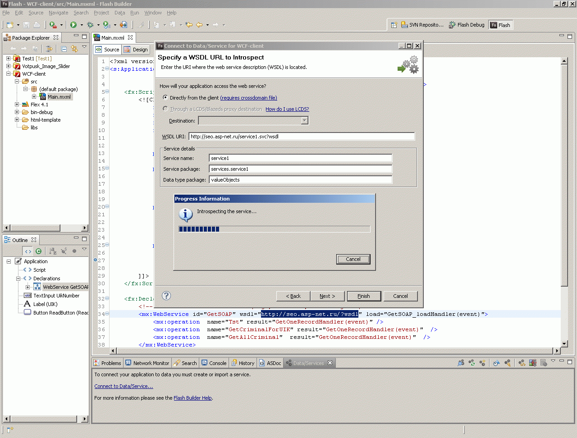Open the Run button dropdown arrow

pos(82,25)
